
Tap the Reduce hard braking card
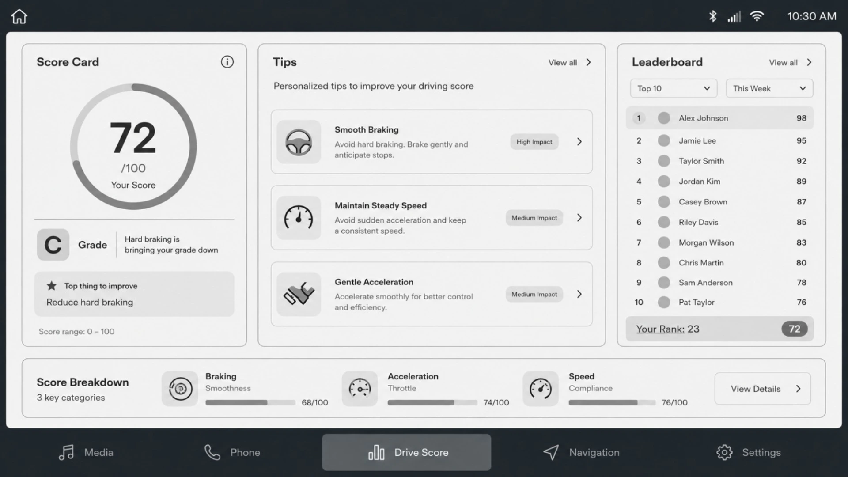click(x=134, y=294)
